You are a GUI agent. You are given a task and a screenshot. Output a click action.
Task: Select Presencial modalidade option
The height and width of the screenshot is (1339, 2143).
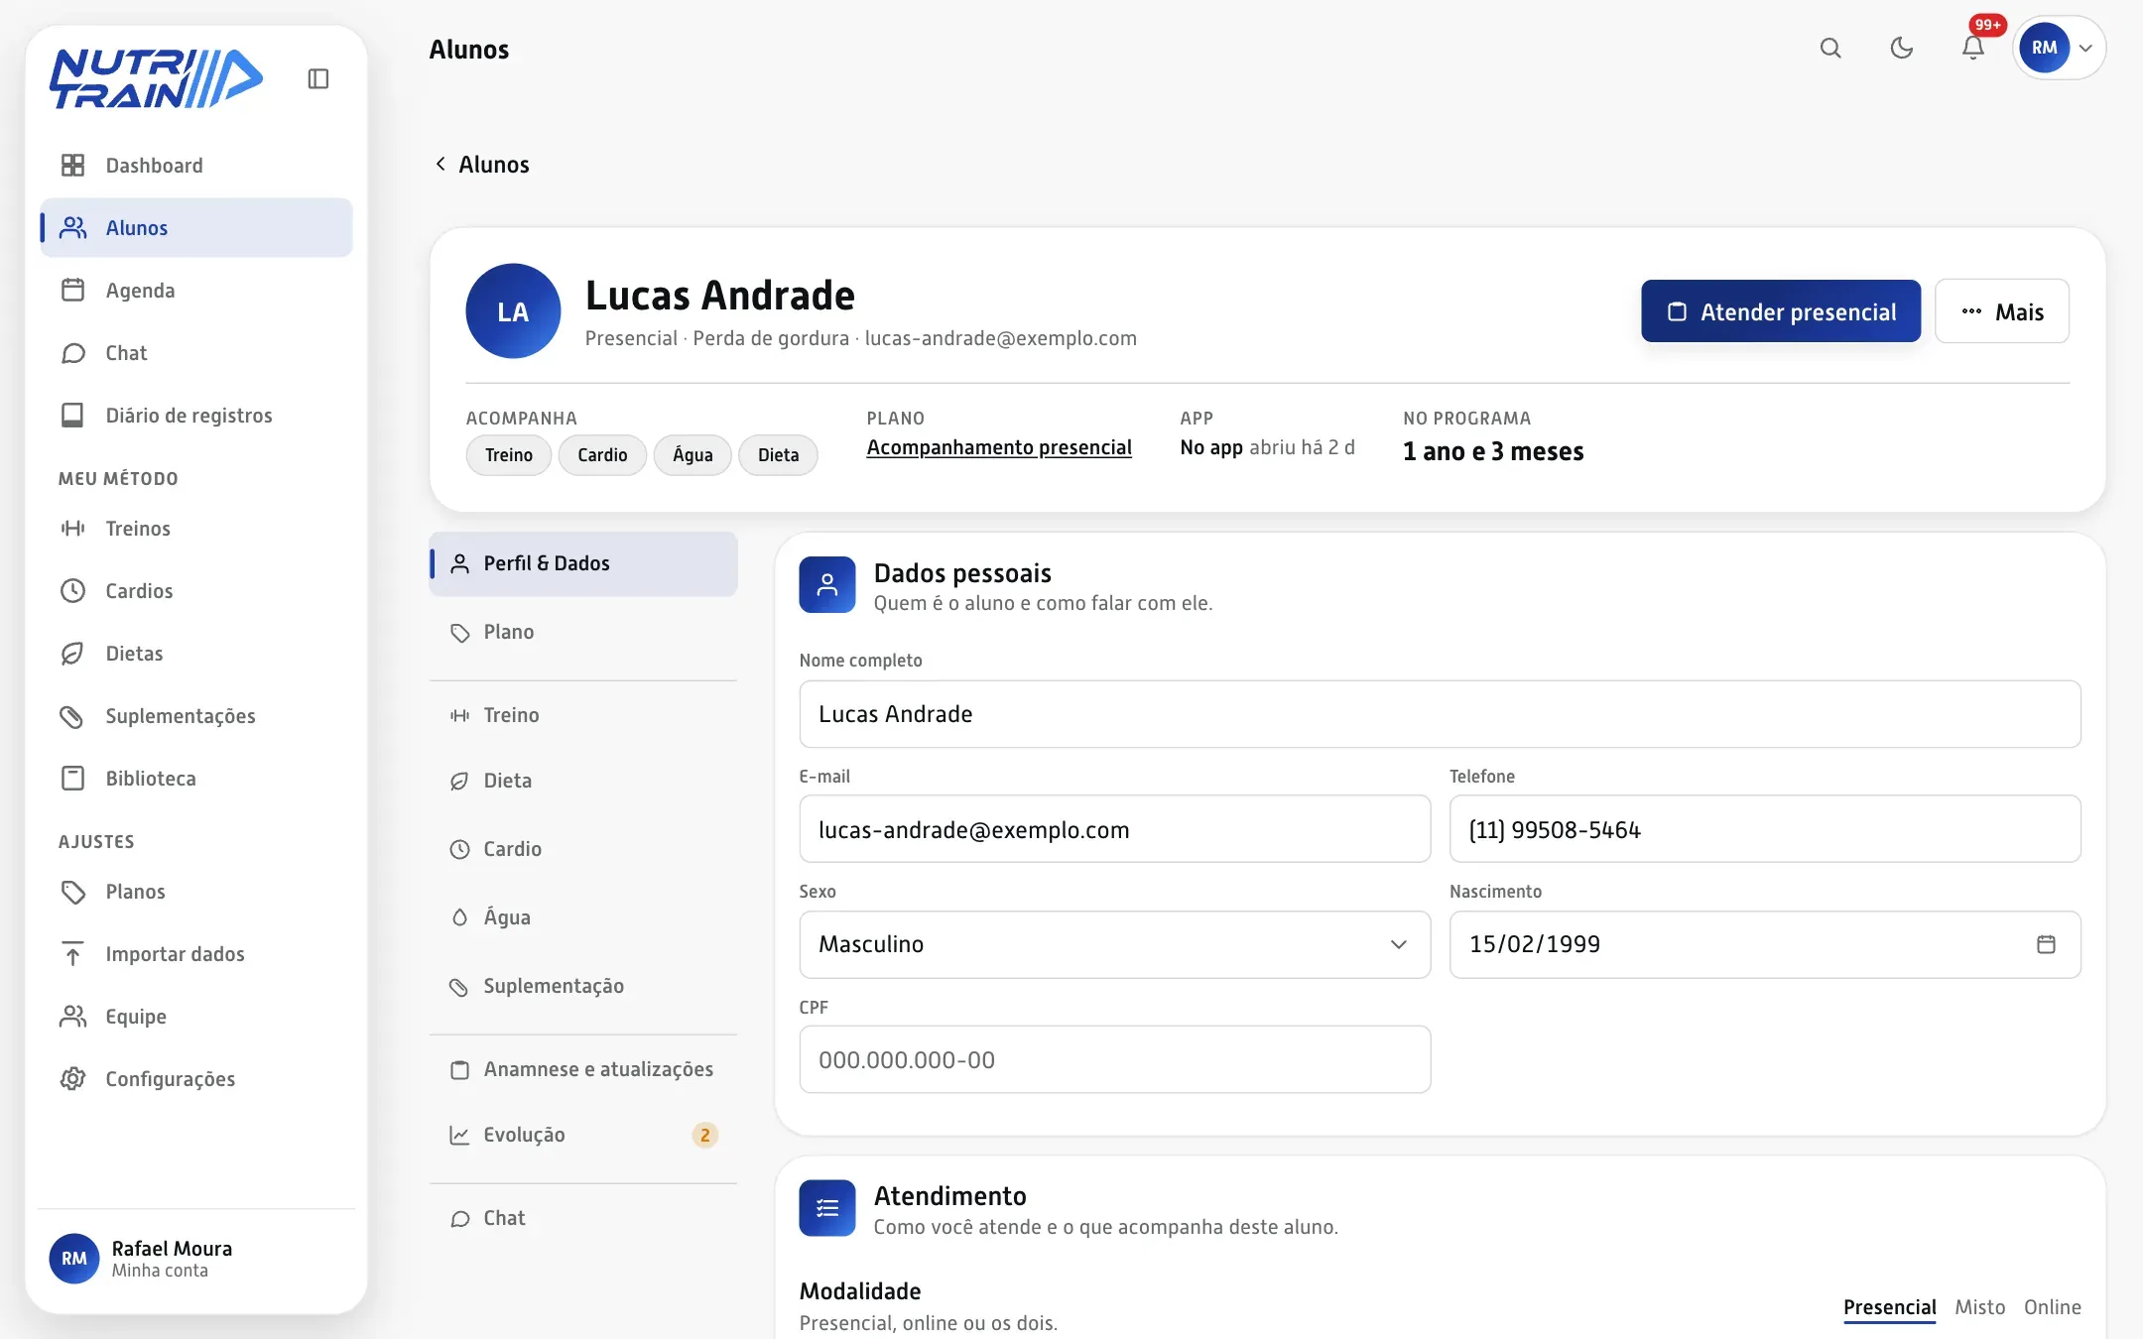[1890, 1307]
